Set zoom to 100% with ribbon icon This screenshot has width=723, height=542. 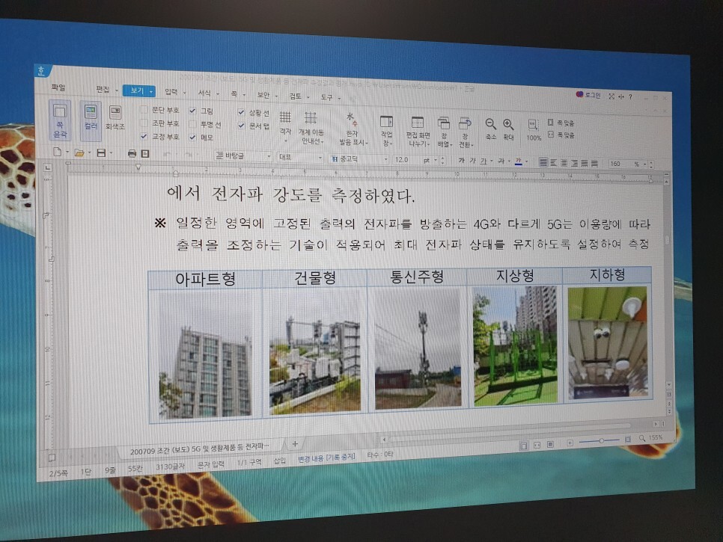click(534, 130)
